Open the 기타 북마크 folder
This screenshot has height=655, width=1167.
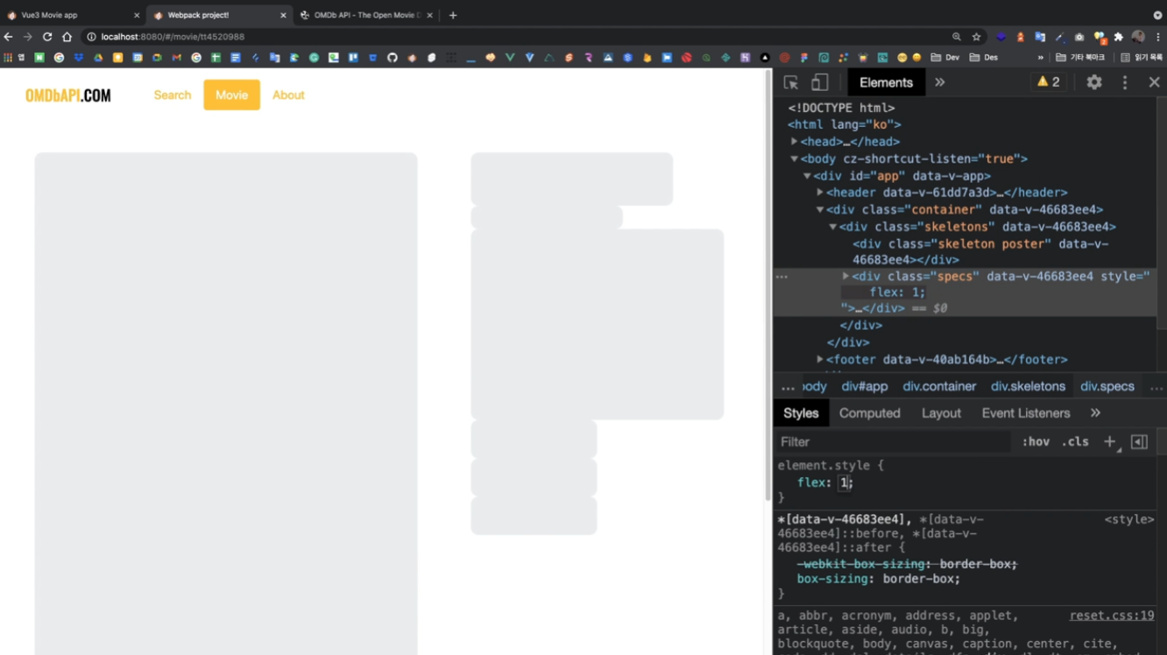[x=1081, y=58]
